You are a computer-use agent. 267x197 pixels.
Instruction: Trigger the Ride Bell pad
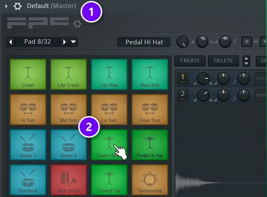pyautogui.click(x=150, y=74)
